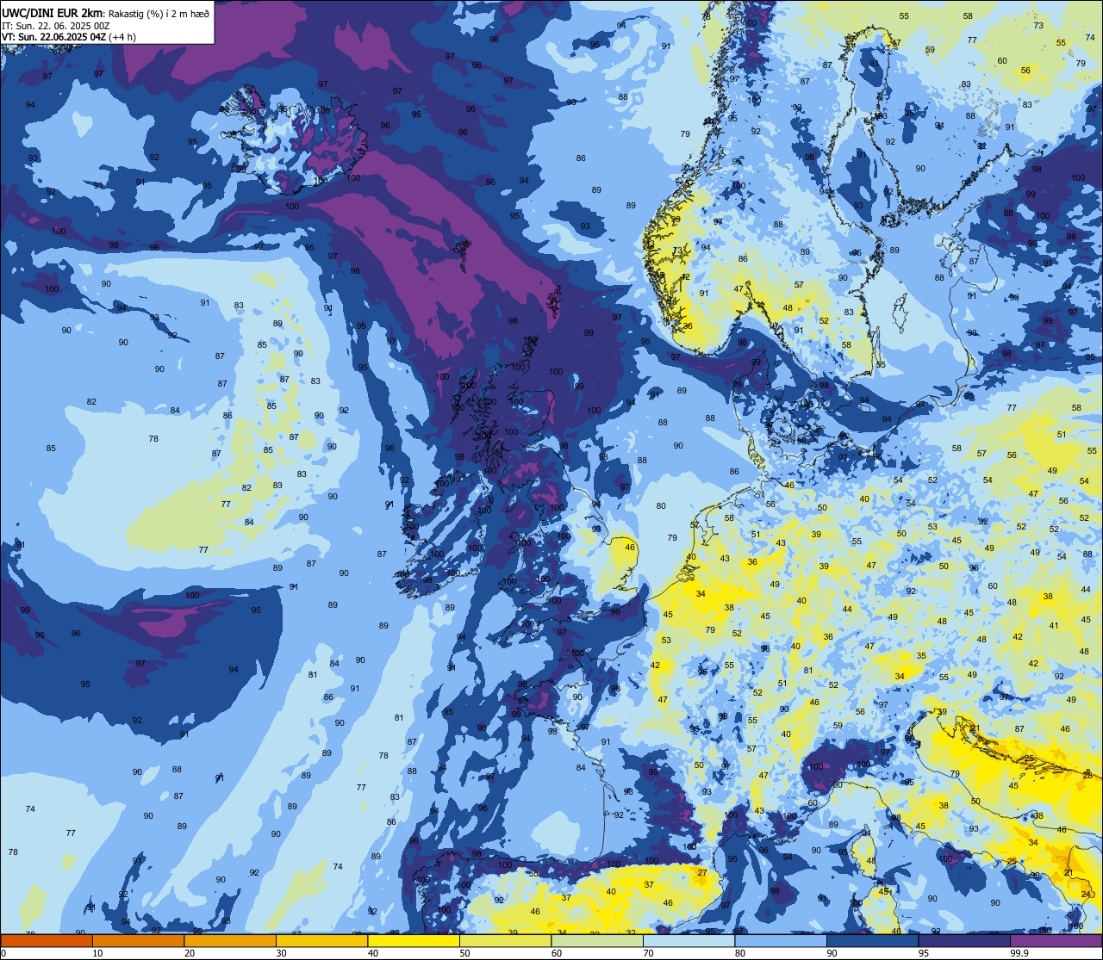Click the '99.9' label on the color scale
Screen dimensions: 1103x960
click(x=1019, y=953)
